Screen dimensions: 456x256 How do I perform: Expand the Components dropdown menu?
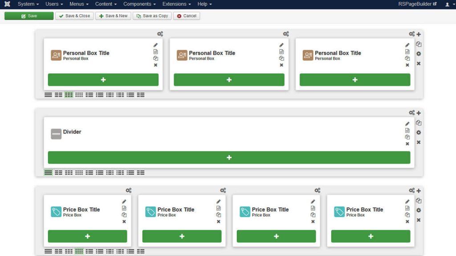point(140,4)
